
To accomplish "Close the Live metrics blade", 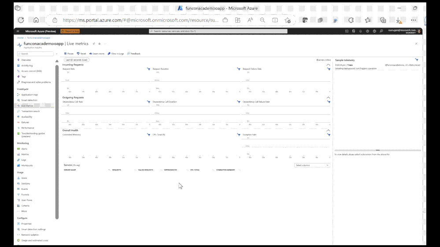I will (x=416, y=44).
